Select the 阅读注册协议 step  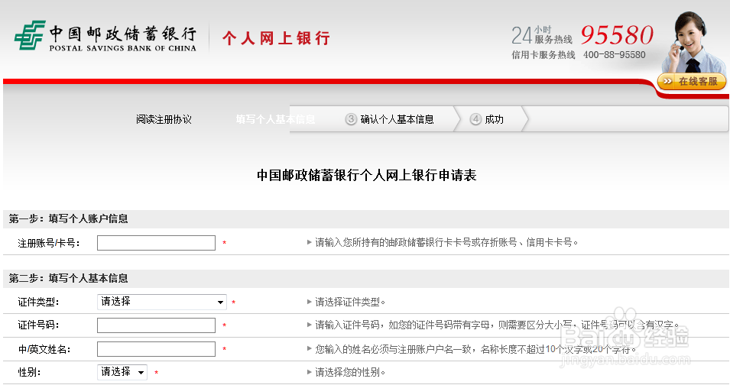164,119
